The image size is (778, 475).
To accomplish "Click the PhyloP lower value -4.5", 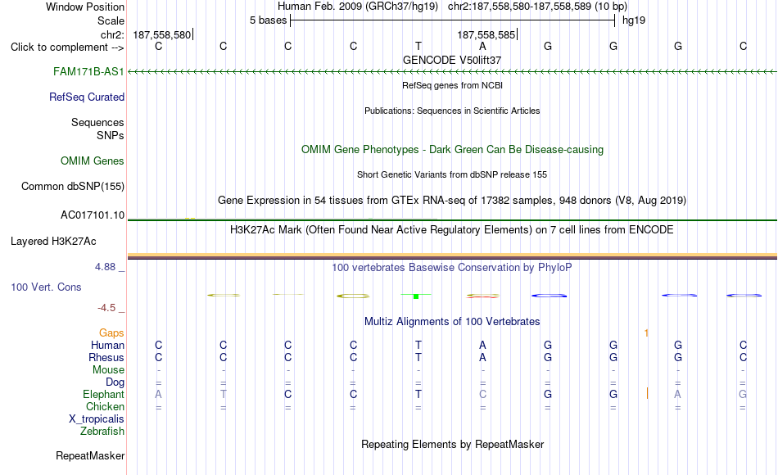I will pyautogui.click(x=106, y=308).
